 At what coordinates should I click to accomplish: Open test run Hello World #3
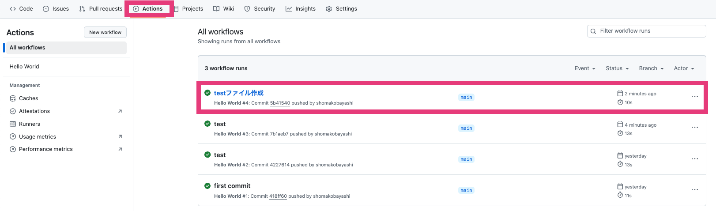220,124
